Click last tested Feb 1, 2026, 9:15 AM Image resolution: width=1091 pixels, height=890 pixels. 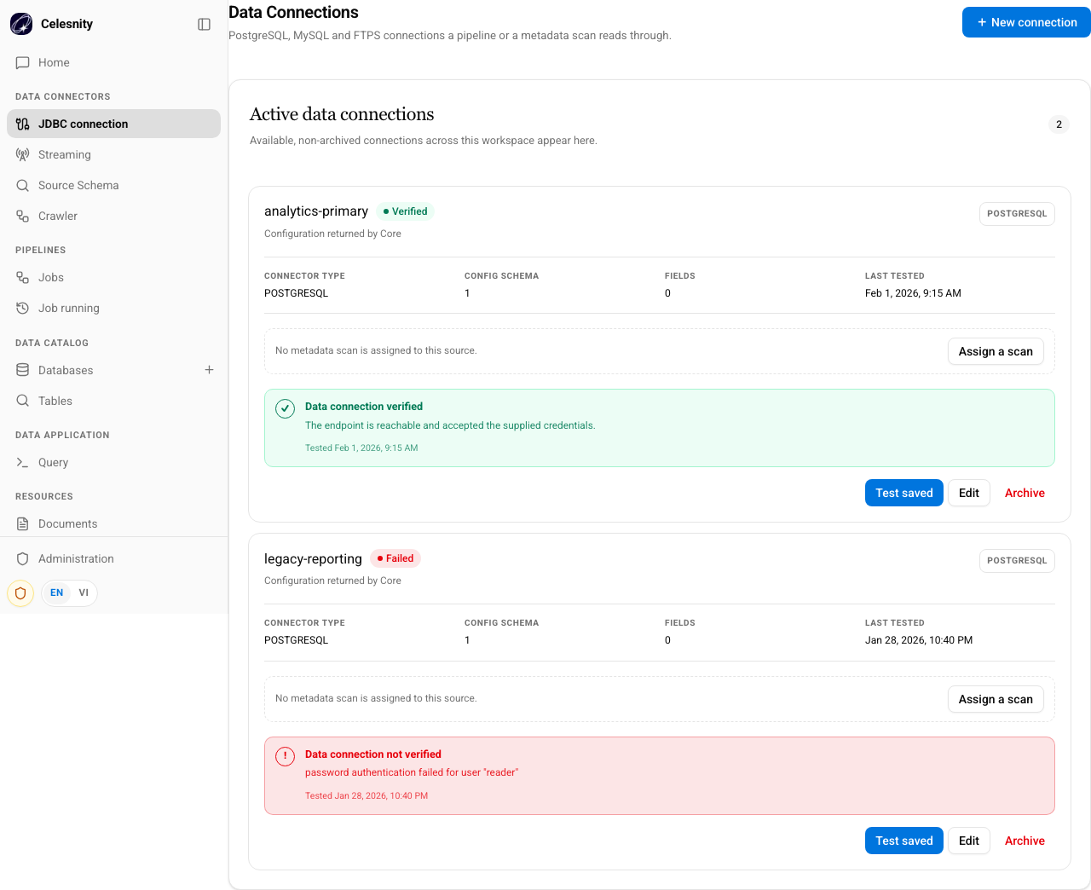tap(913, 293)
